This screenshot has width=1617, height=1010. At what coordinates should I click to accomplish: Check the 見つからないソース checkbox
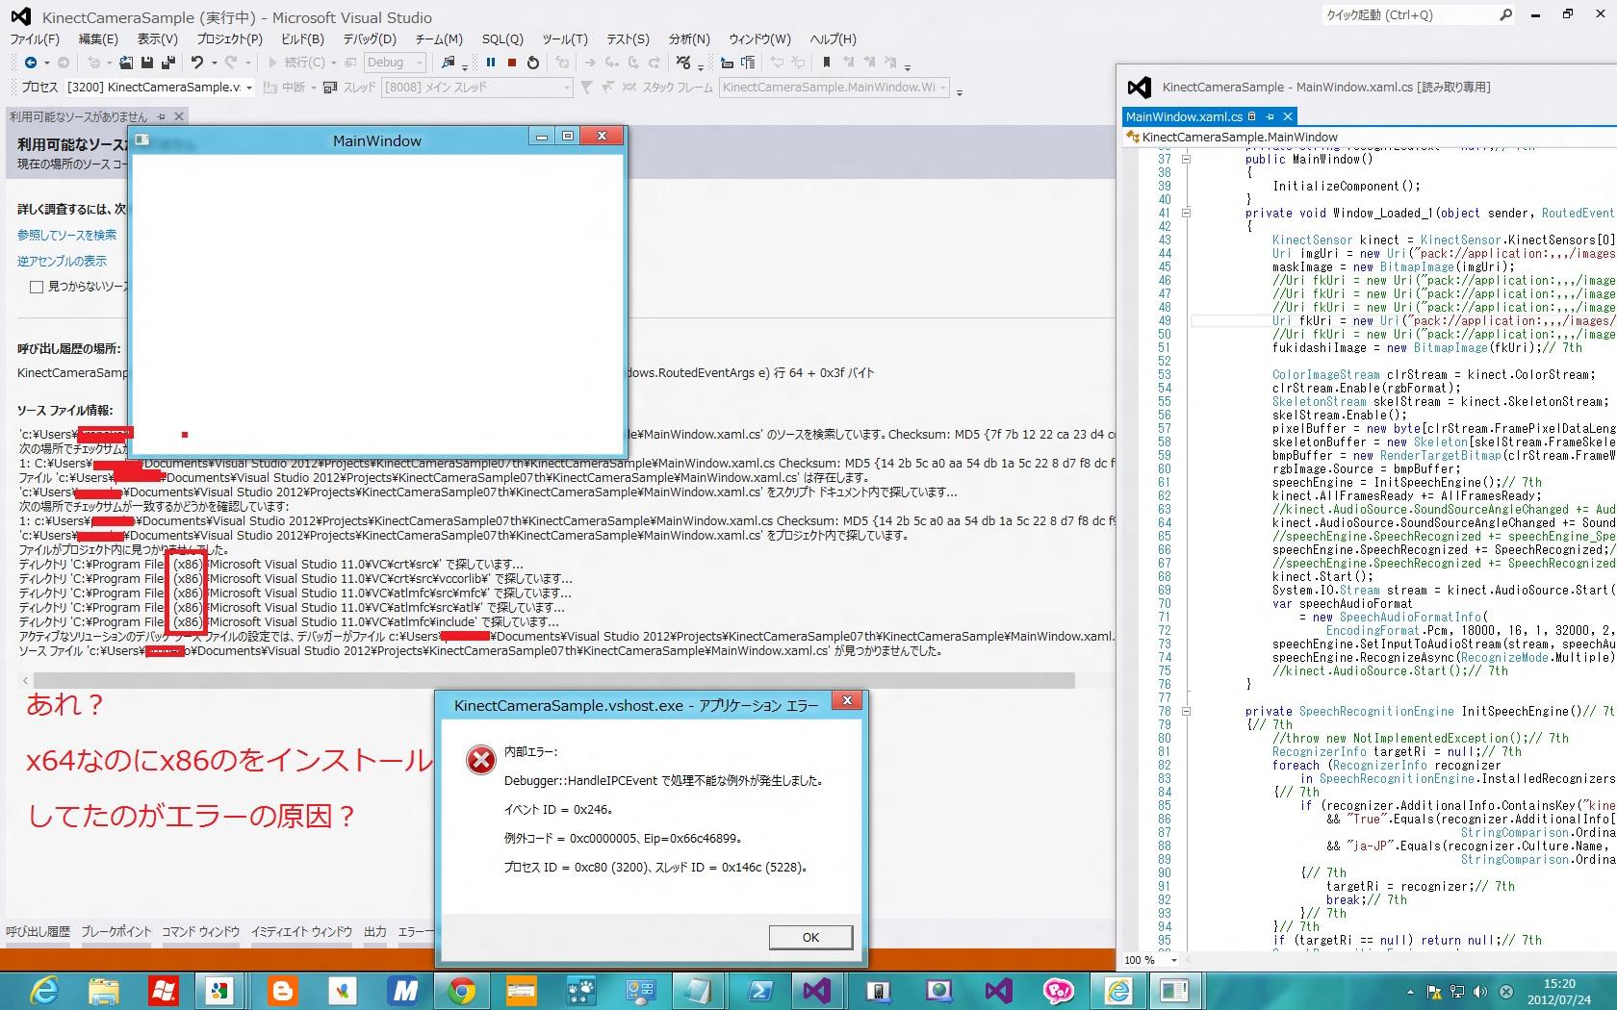[x=37, y=287]
